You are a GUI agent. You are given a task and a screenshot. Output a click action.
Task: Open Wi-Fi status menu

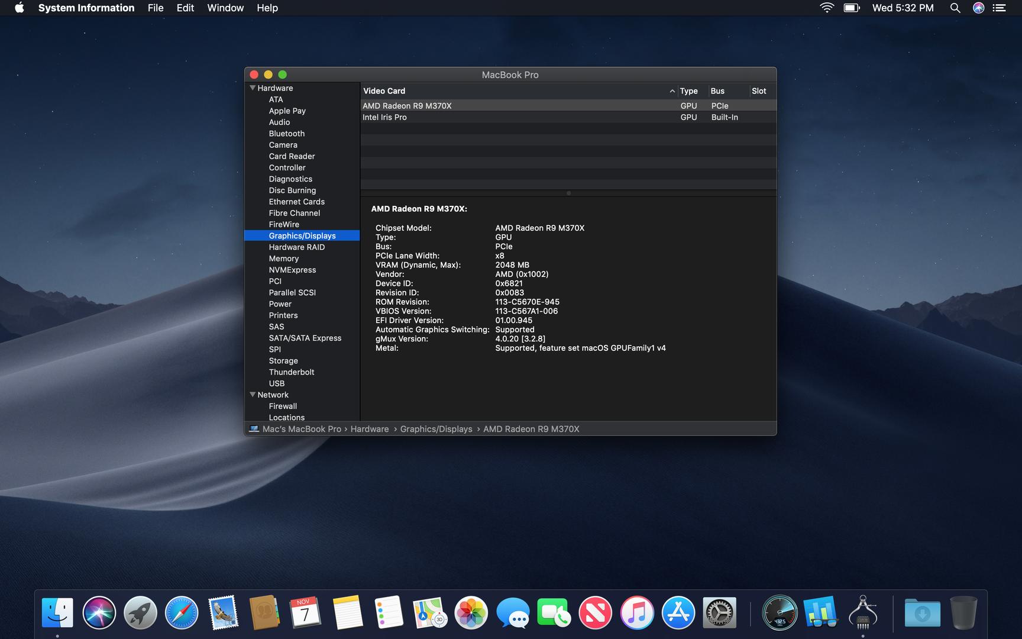(x=827, y=8)
